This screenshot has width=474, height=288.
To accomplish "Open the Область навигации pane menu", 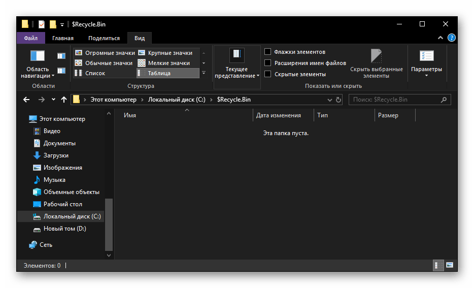I will pyautogui.click(x=38, y=64).
